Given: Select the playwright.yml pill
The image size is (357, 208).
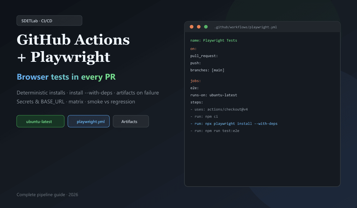Looking at the screenshot, I should (89, 121).
